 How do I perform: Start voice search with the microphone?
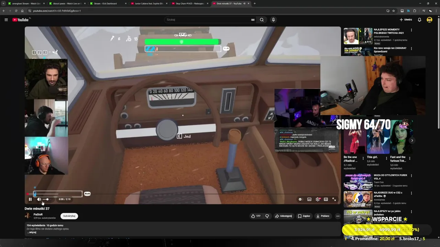[x=273, y=20]
